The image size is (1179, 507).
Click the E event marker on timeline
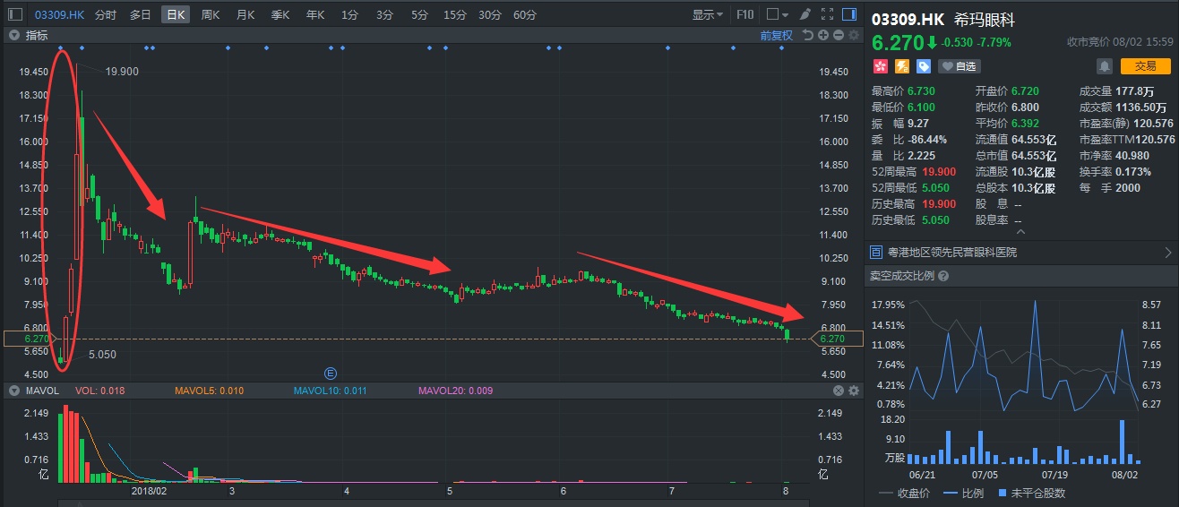coord(330,373)
